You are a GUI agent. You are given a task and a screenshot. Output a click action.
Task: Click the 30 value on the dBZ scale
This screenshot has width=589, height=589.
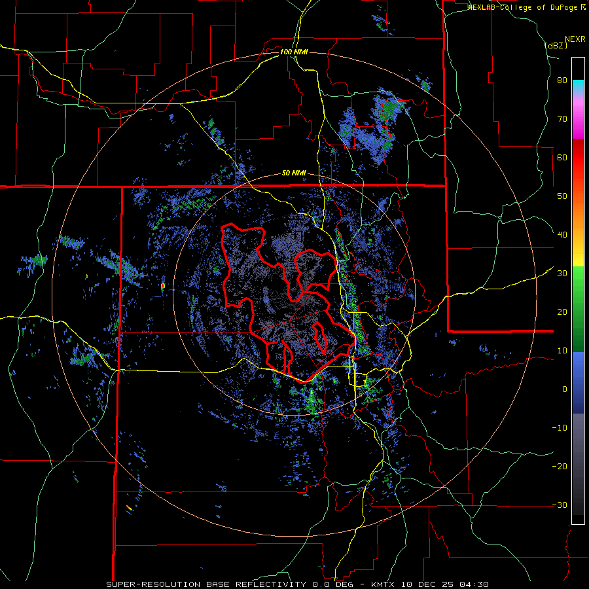[x=562, y=274]
